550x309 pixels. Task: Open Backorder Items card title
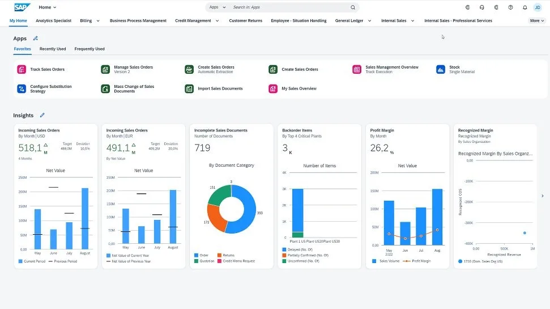coord(297,130)
